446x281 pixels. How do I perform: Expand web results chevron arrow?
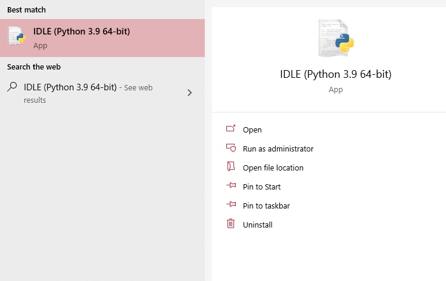(x=189, y=93)
